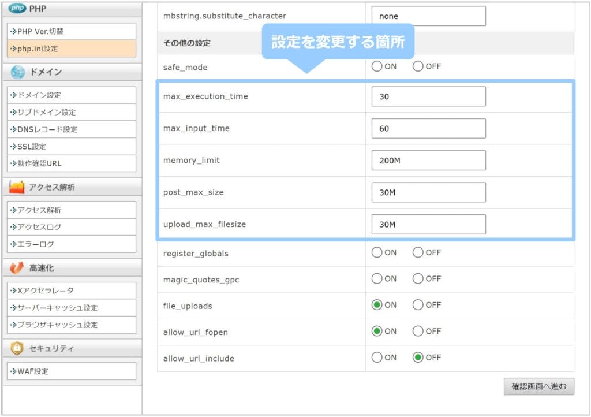Open エラーログ in sidebar

[71, 244]
